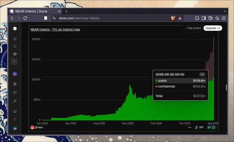Open Brave Wallet icon
Viewport: 234px width, 142px height.
(x=210, y=18)
